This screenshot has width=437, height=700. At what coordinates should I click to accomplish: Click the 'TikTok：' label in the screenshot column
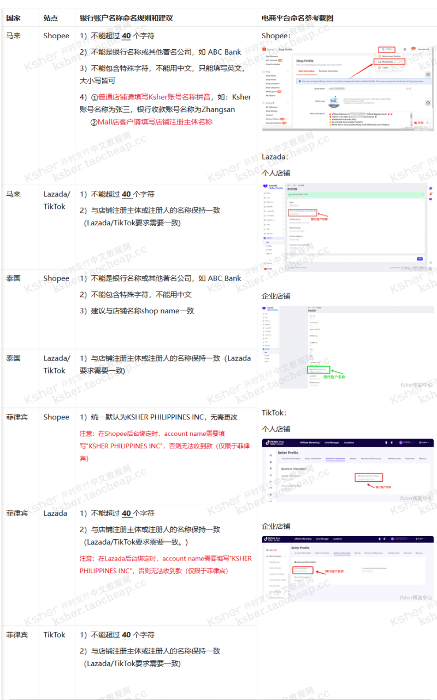pyautogui.click(x=274, y=412)
